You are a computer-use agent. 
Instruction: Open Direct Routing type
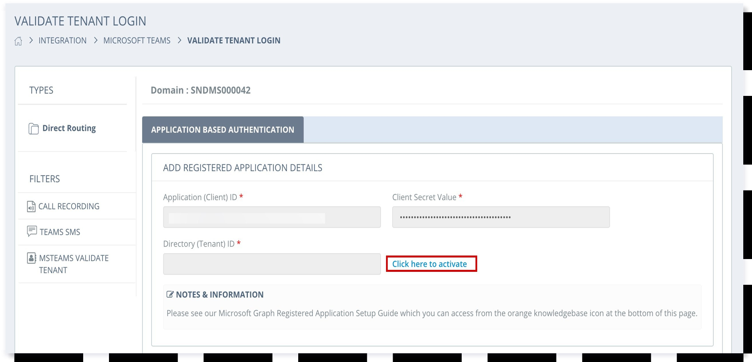point(69,128)
